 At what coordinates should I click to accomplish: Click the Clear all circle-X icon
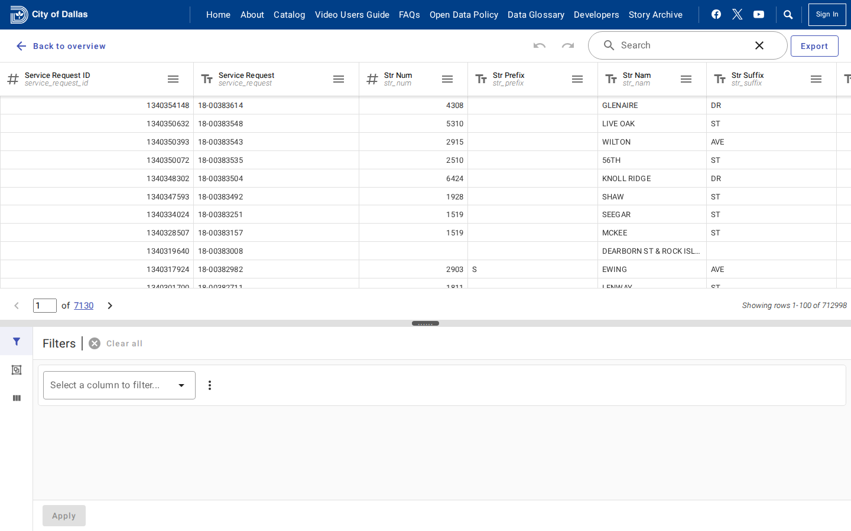pos(95,343)
